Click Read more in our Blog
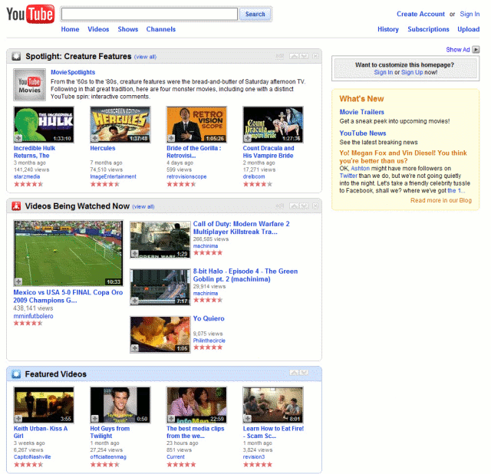The width and height of the screenshot is (491, 474). [x=441, y=200]
